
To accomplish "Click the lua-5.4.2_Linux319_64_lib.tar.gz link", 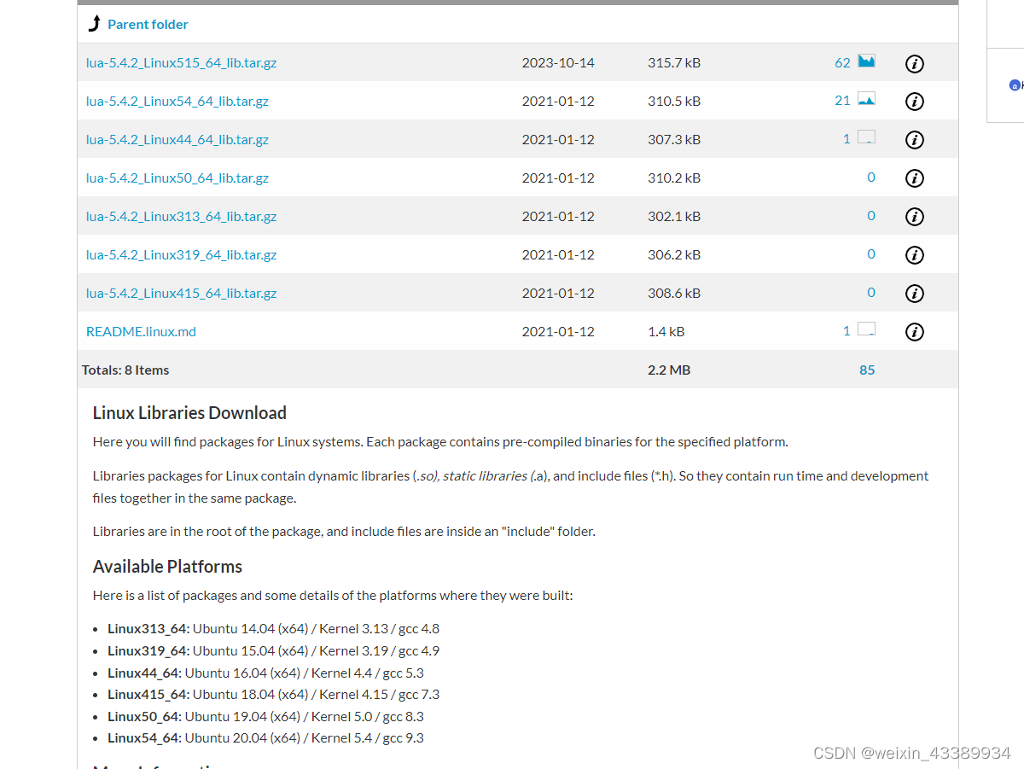I will [181, 255].
